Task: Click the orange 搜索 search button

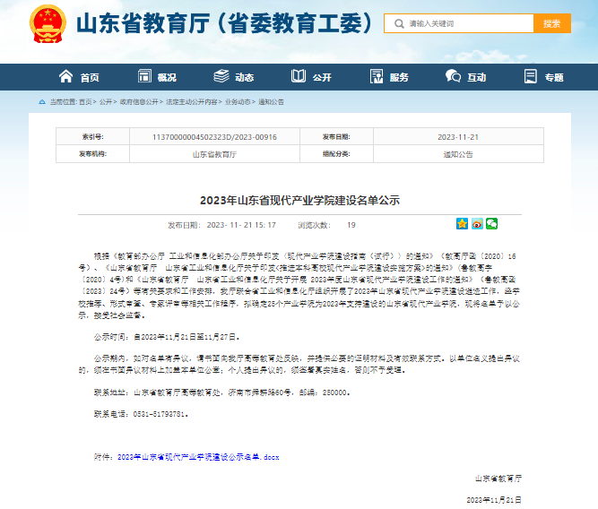Action: point(551,23)
